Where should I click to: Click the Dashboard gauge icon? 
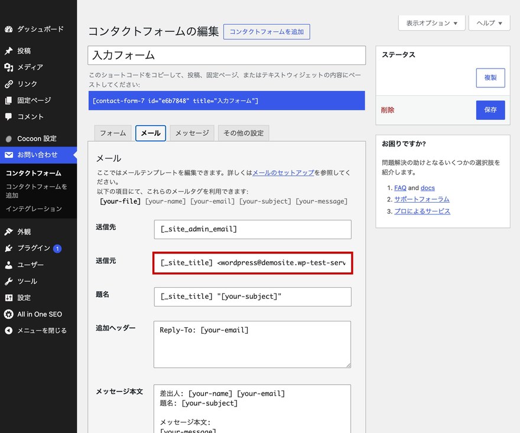9,29
